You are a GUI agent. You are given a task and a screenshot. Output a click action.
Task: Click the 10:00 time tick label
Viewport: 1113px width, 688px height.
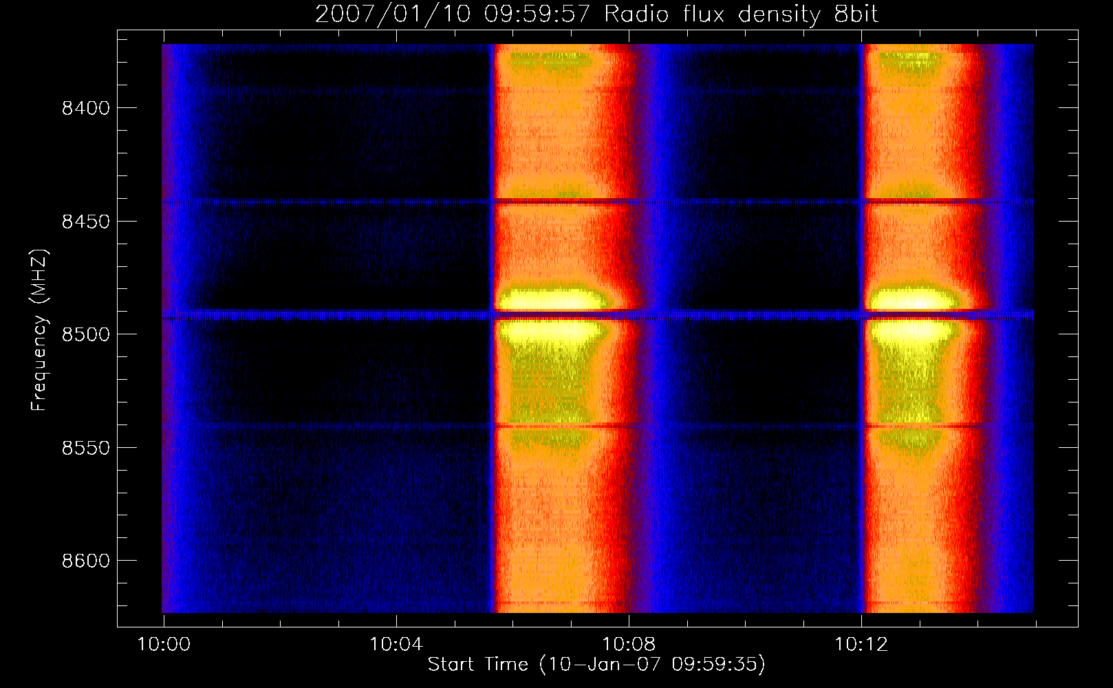(164, 645)
